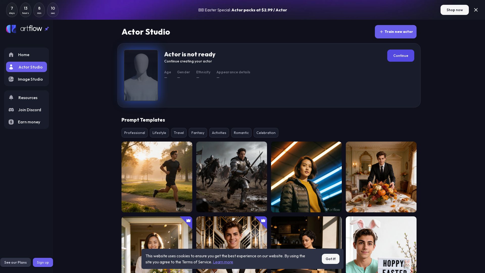Click the Resources bell icon
Screen dimensions: 485x273
[11, 98]
